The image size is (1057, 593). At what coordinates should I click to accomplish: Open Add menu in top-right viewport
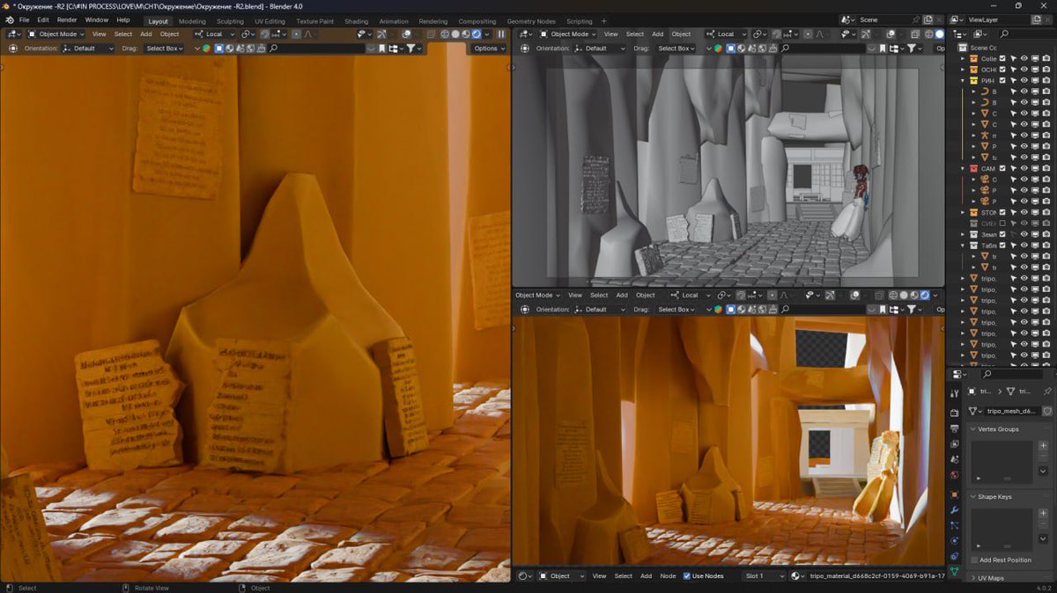657,34
